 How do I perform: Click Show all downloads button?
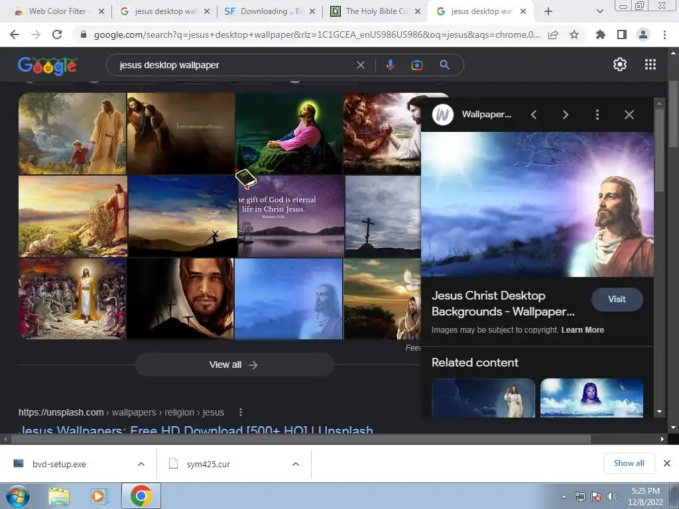(629, 463)
